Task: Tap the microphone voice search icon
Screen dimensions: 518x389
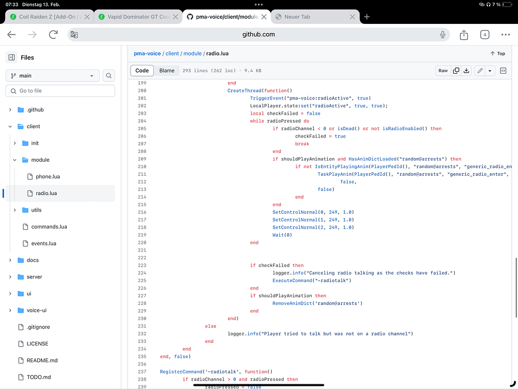Action: click(x=443, y=35)
